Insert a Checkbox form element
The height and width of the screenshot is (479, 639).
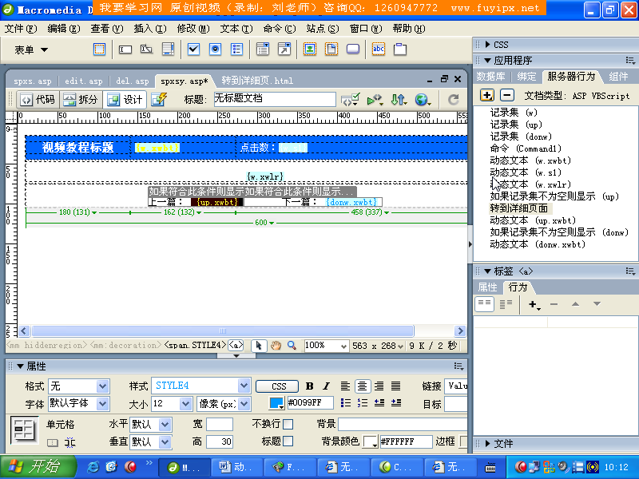click(x=193, y=49)
